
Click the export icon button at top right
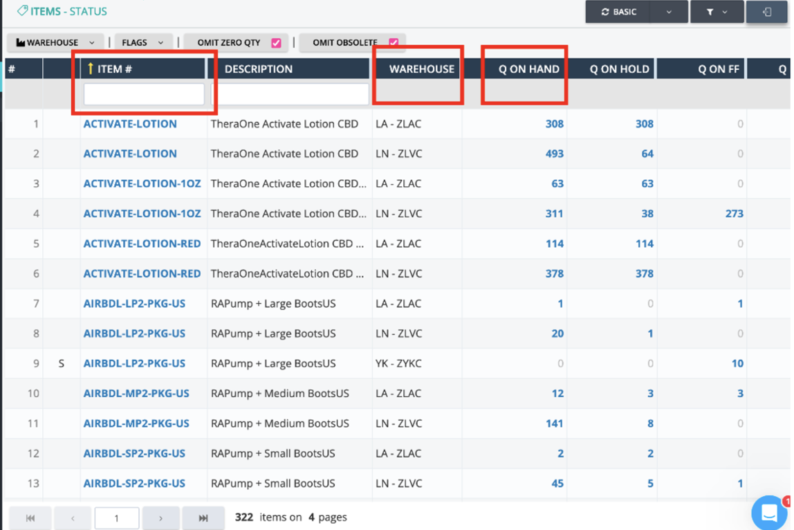click(766, 12)
